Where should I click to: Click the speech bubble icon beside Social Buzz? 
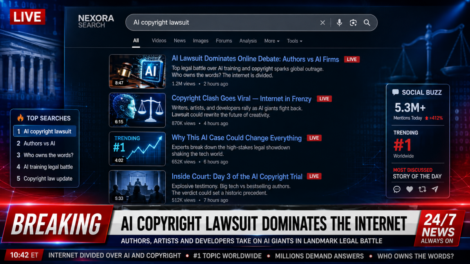(396, 92)
